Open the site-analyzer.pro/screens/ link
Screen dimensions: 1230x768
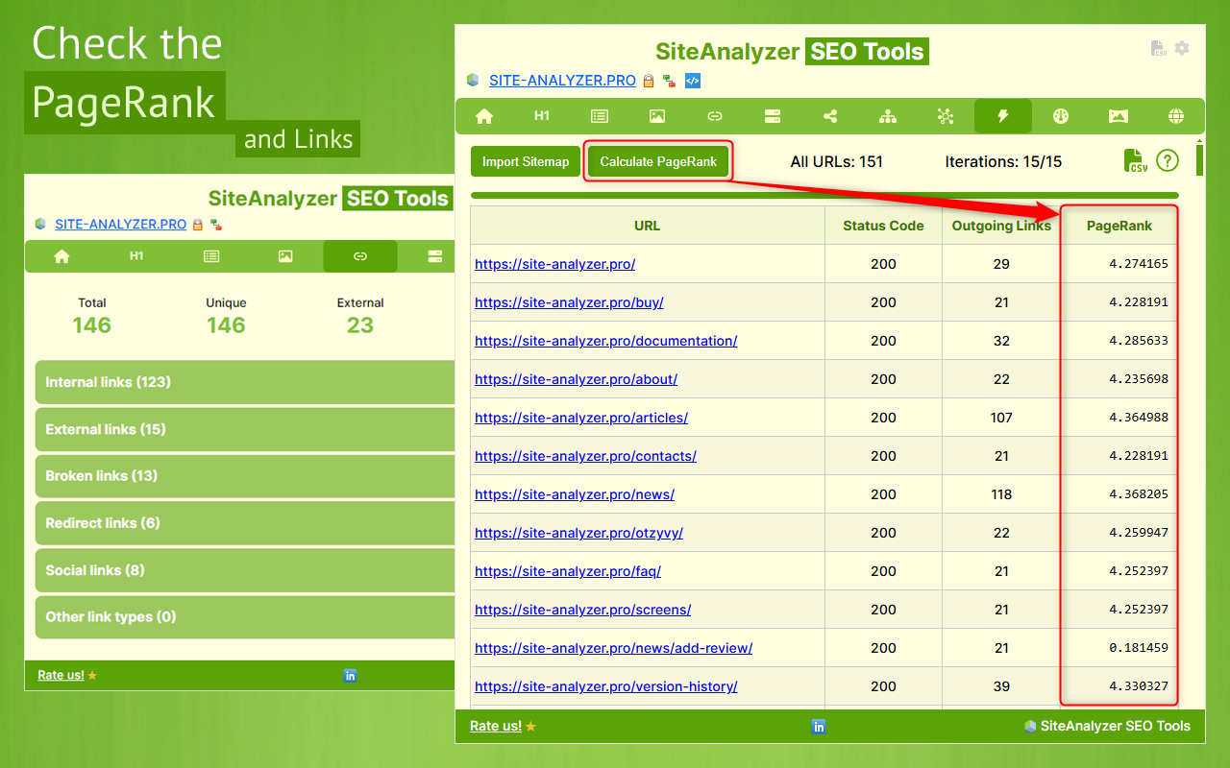click(x=583, y=610)
